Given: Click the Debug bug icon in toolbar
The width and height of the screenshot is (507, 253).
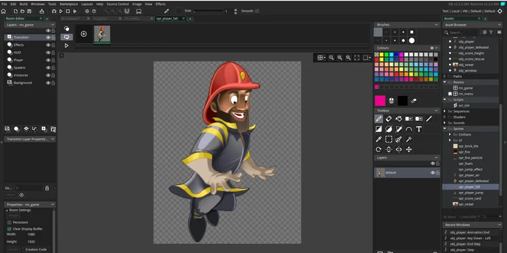Looking at the screenshot, I should (x=54, y=11).
